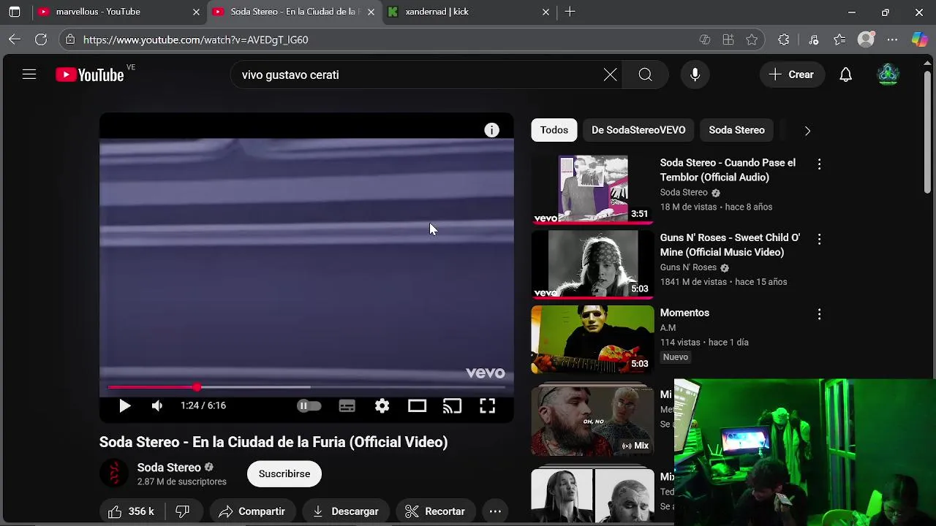Open a new browser tab
Screen dimensions: 936x526
pos(570,12)
